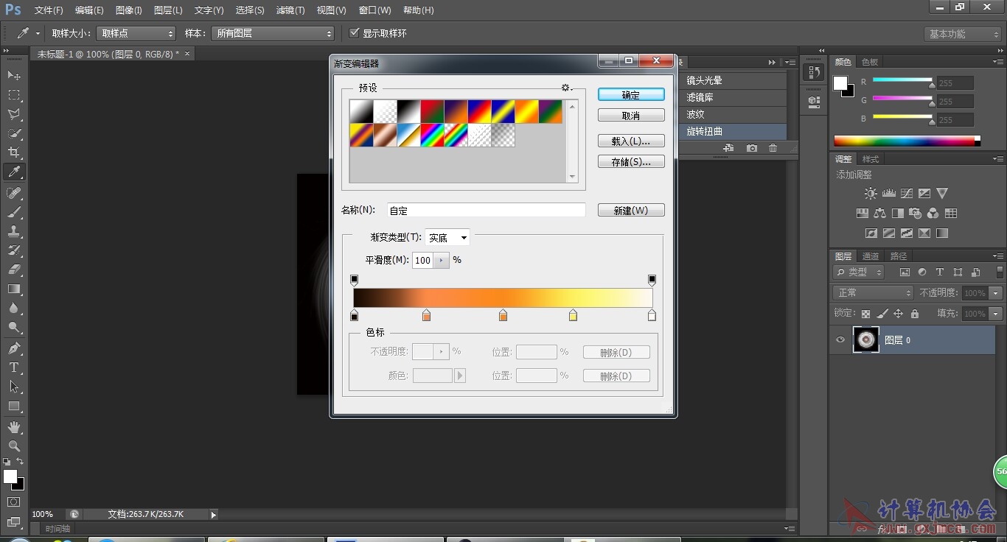Open the 样本 dropdown

(273, 33)
